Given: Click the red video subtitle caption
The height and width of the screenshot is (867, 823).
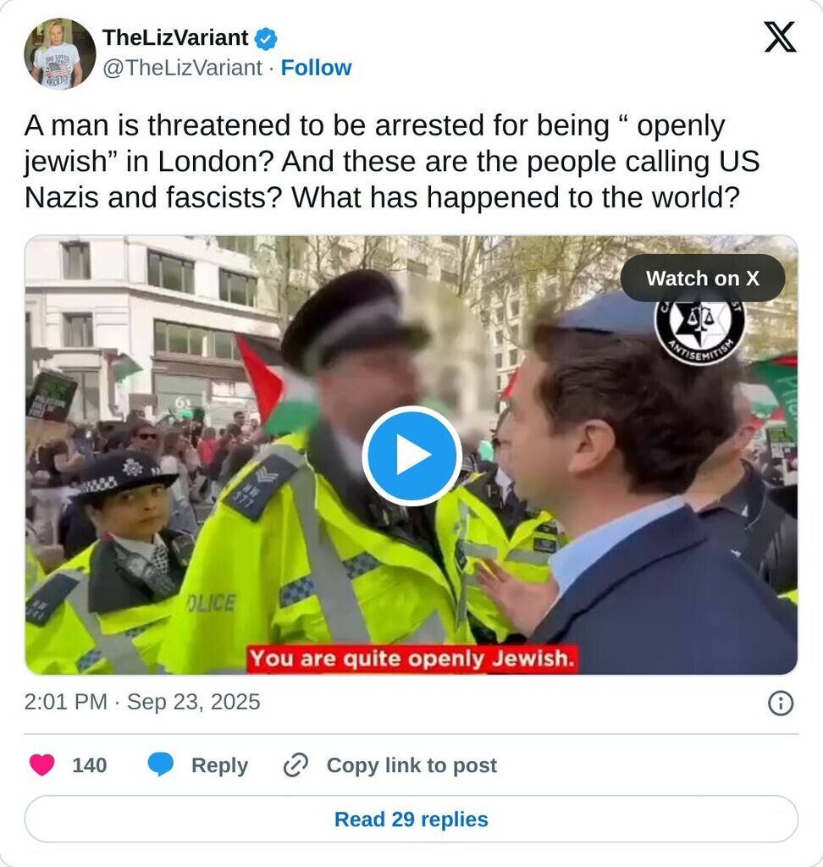Looking at the screenshot, I should coord(412,659).
